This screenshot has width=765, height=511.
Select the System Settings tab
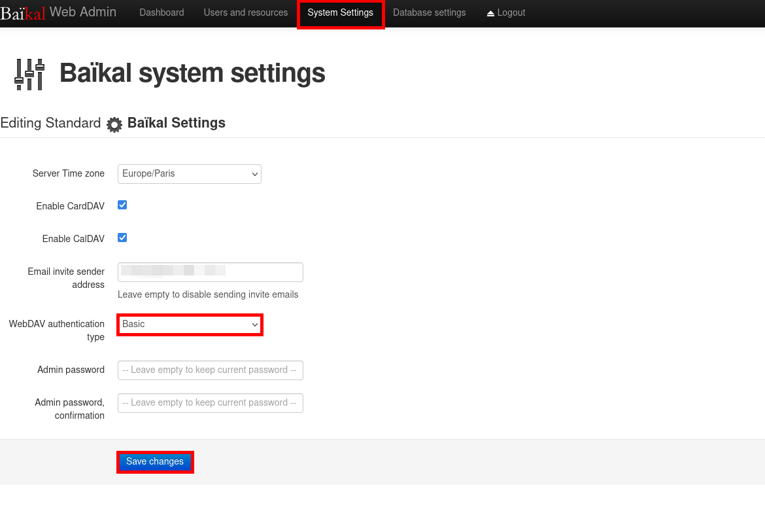click(x=340, y=12)
